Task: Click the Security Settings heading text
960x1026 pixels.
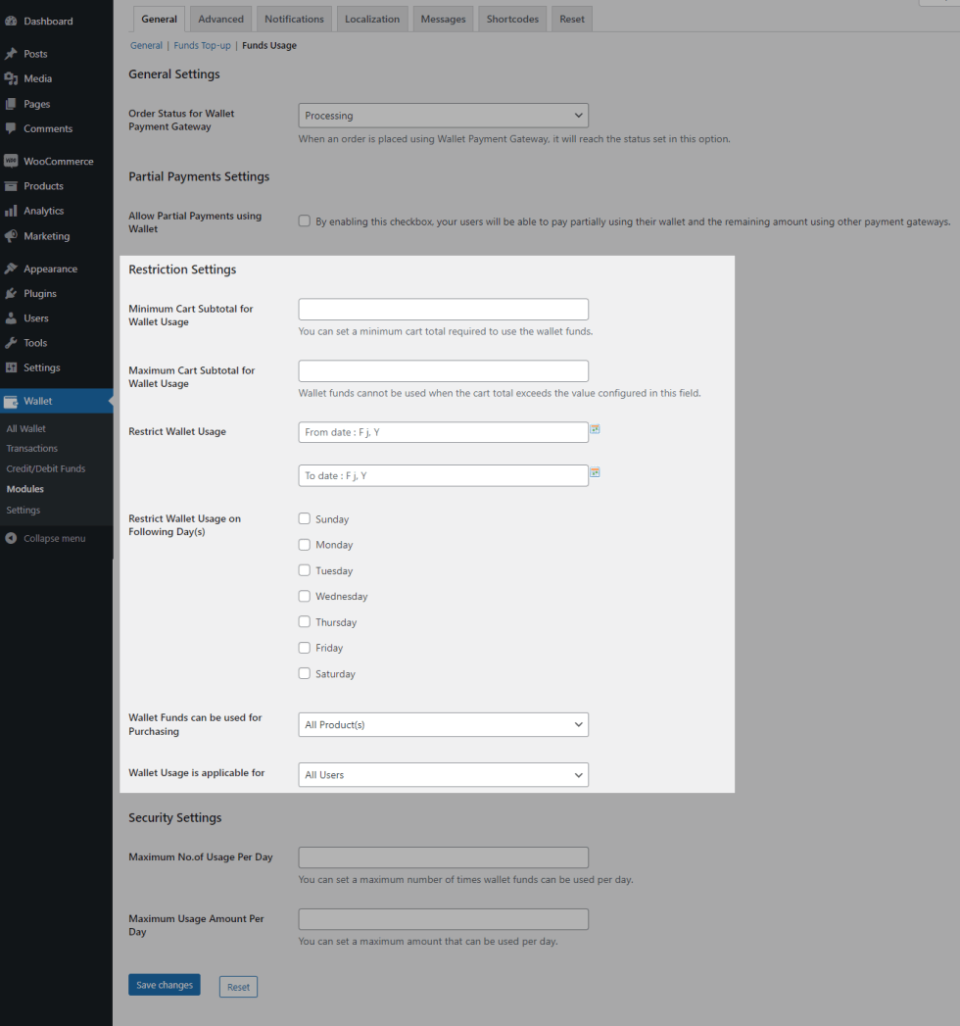Action: pos(174,818)
